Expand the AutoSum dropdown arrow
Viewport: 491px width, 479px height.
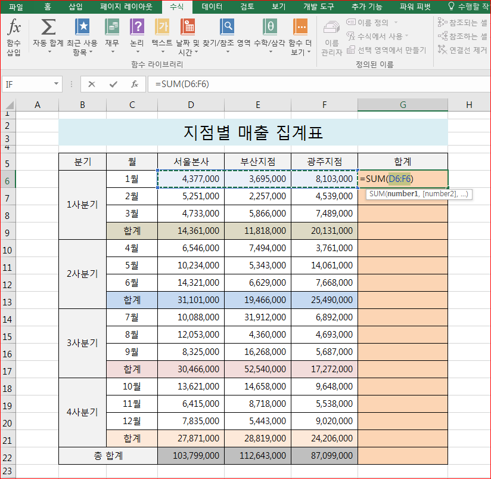click(49, 52)
